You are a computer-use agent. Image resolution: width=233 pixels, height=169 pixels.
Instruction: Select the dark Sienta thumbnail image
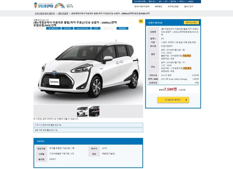94,111
